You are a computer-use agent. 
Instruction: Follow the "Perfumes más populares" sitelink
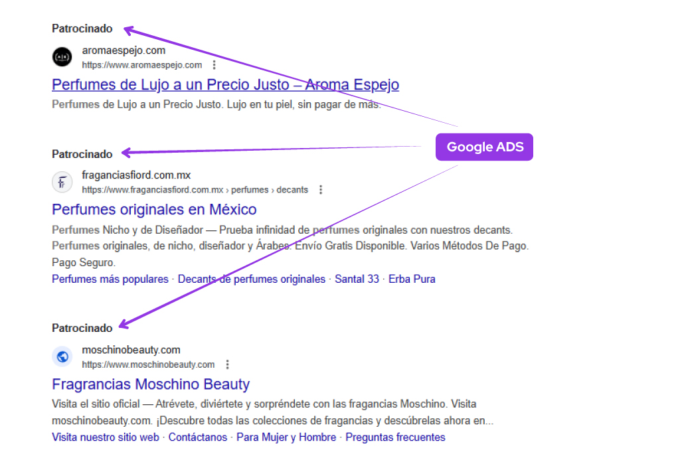click(x=110, y=279)
